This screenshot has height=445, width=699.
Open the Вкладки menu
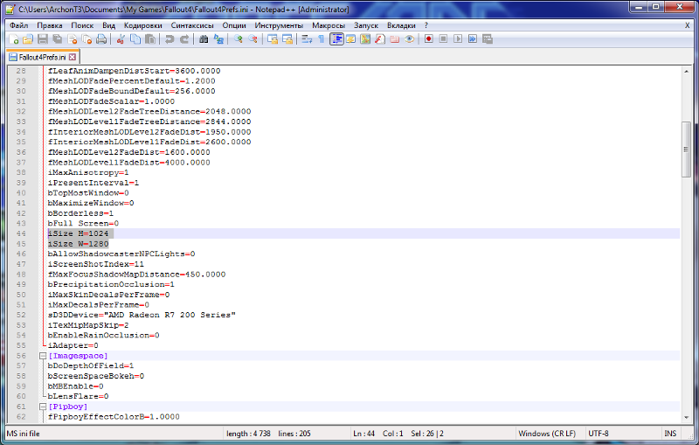pyautogui.click(x=401, y=25)
